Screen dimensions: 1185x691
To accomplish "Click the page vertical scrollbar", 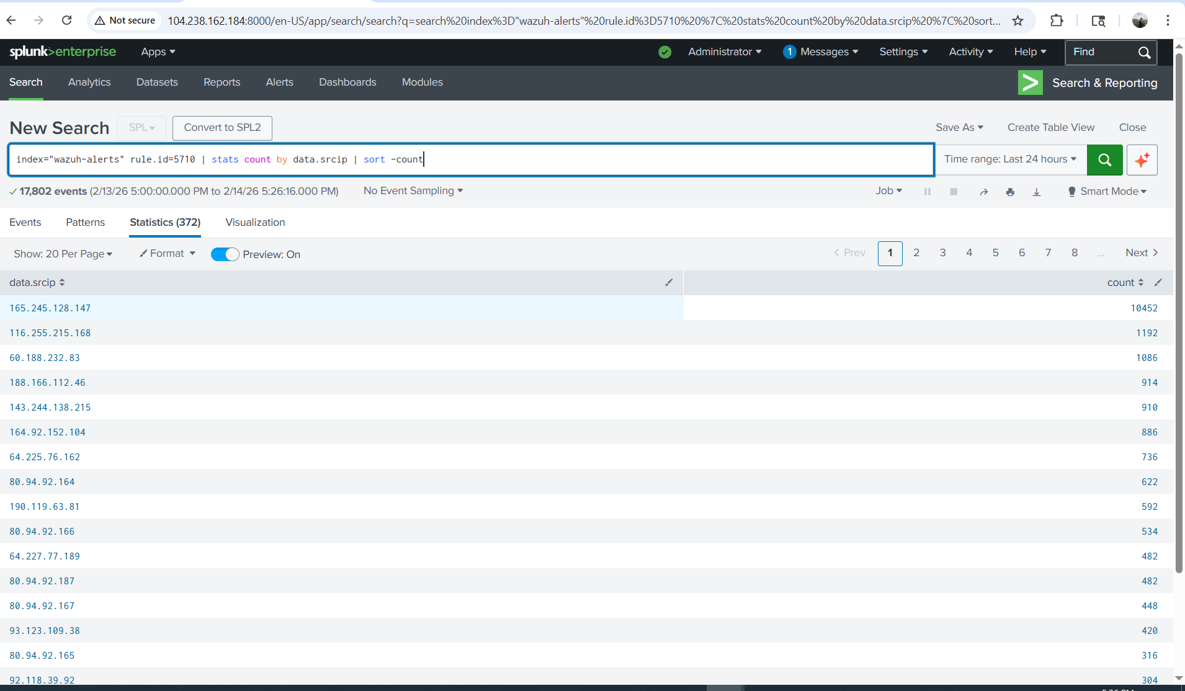I will tap(1179, 313).
